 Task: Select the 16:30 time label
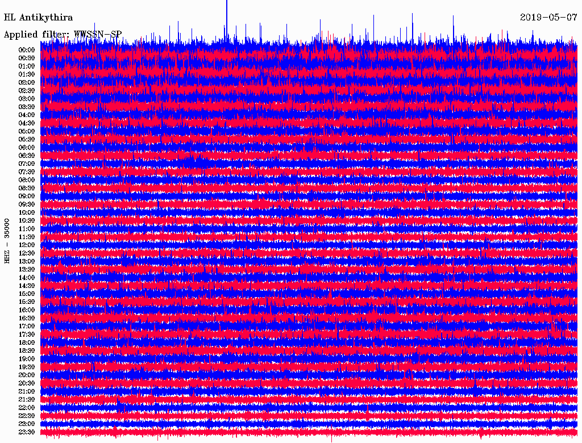pyautogui.click(x=26, y=319)
